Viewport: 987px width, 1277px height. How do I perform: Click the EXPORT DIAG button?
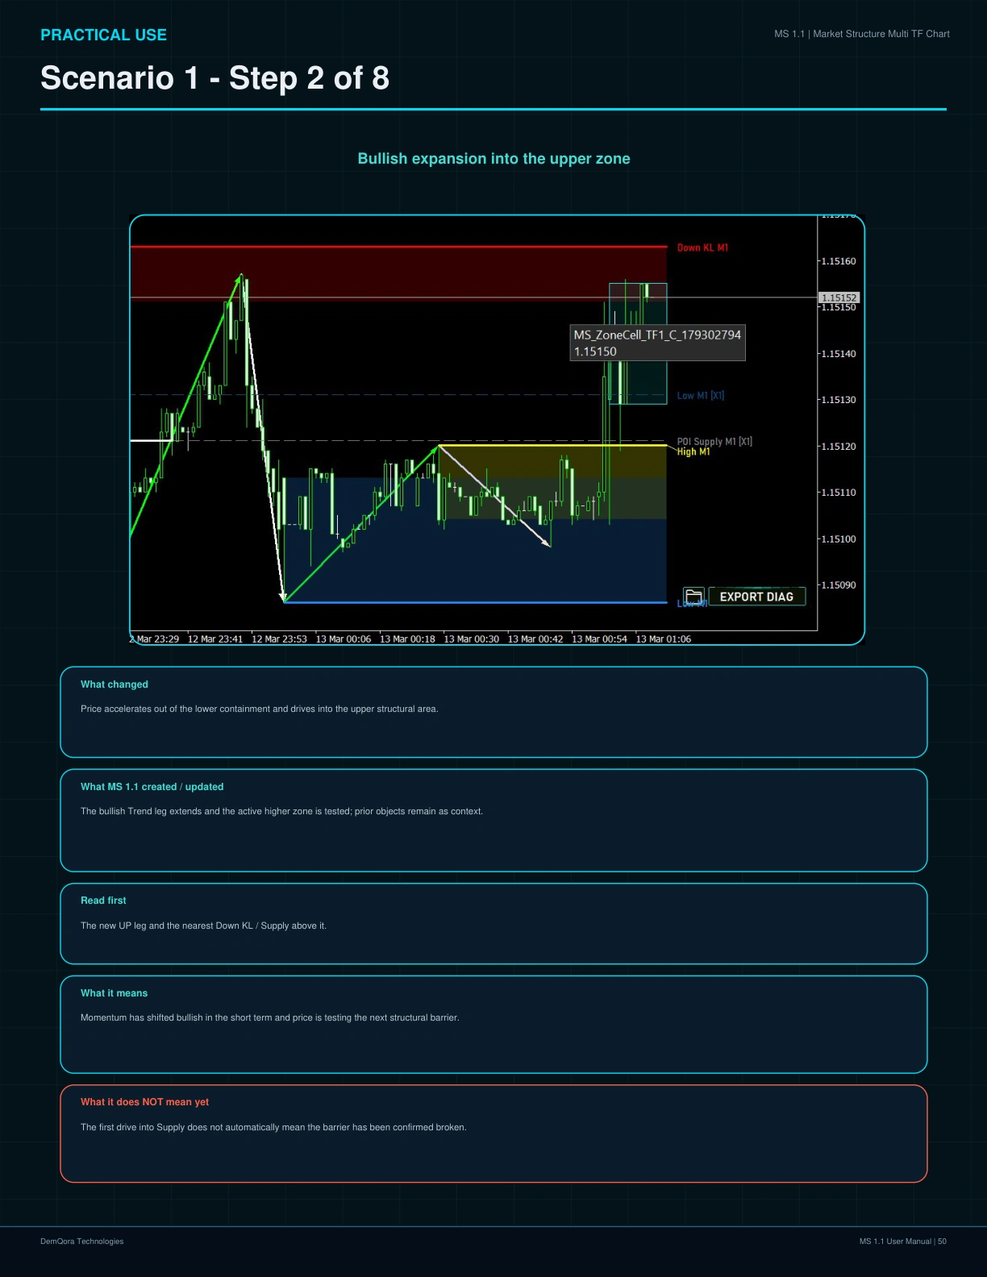(756, 597)
